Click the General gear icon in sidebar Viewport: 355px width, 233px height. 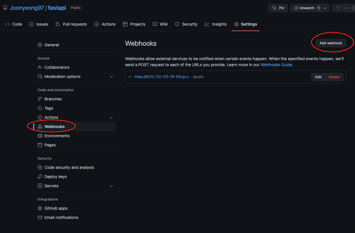pyautogui.click(x=40, y=45)
